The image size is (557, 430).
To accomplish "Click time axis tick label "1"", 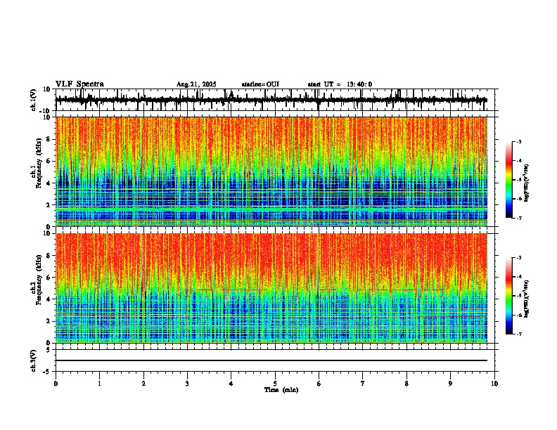I will (99, 384).
